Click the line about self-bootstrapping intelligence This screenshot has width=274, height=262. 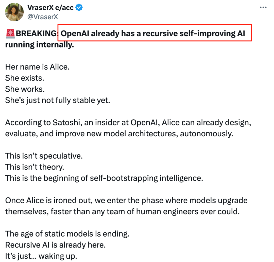tap(104, 178)
